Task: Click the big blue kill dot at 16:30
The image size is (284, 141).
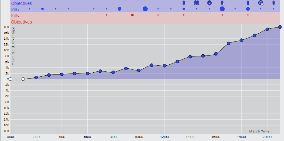Action: (222, 9)
